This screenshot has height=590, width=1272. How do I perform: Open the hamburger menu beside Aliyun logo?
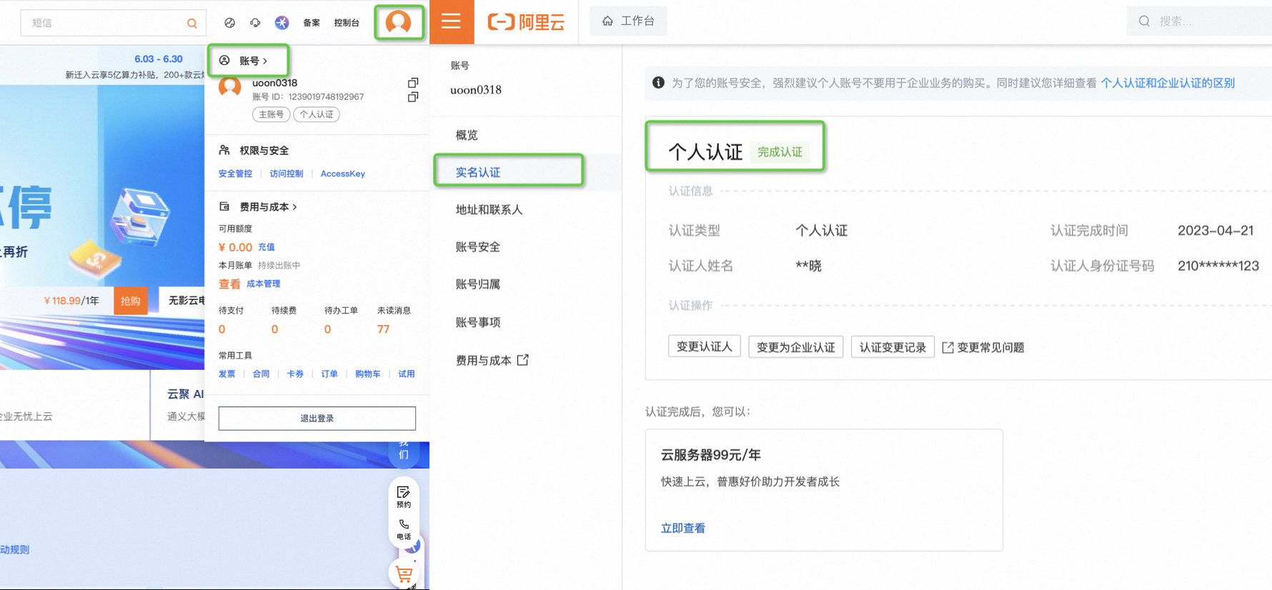pyautogui.click(x=451, y=21)
